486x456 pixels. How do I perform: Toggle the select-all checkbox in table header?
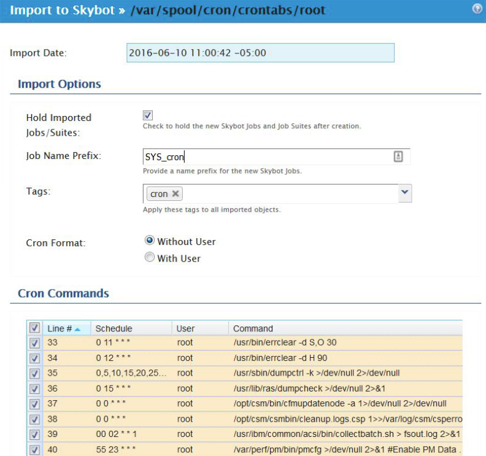click(34, 328)
